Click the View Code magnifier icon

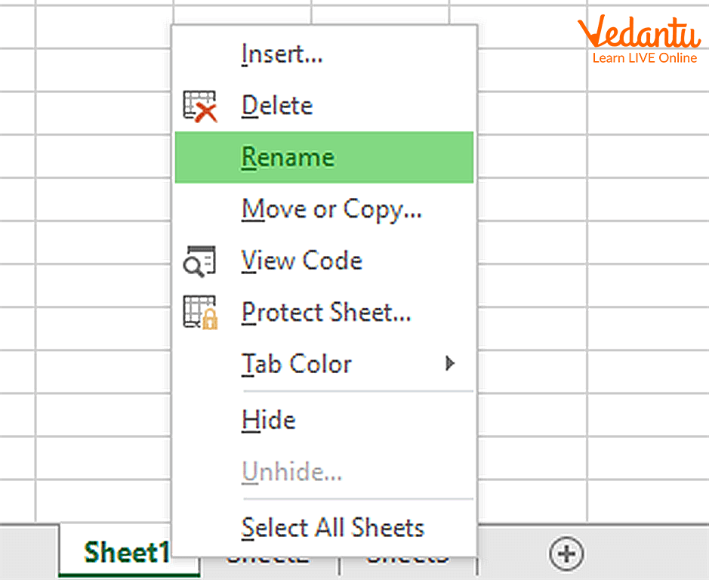[200, 261]
